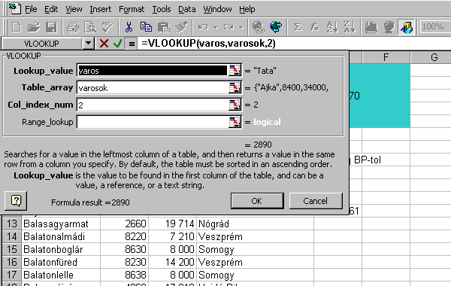Click the Col_index_num input field

(153, 105)
